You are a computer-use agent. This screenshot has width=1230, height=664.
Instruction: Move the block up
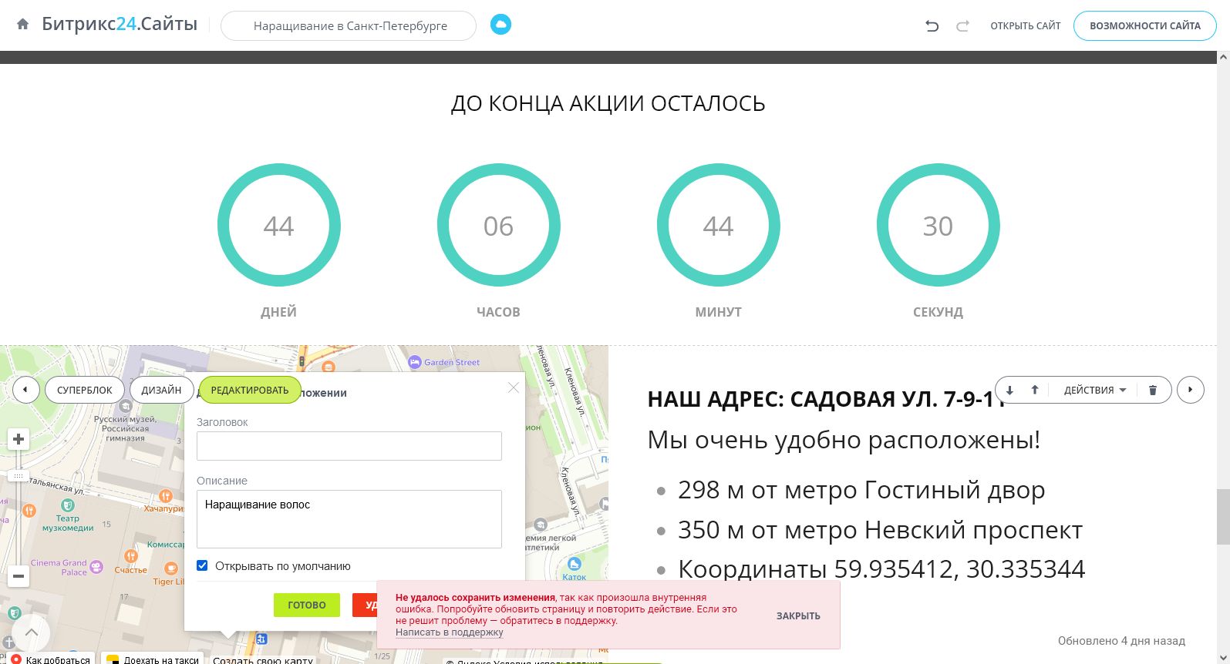click(1035, 390)
